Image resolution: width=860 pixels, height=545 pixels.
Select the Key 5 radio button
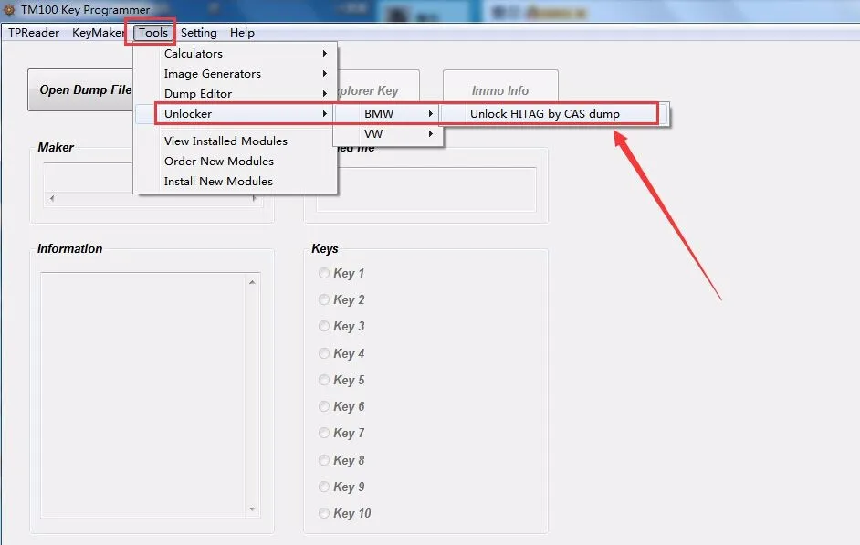point(324,380)
